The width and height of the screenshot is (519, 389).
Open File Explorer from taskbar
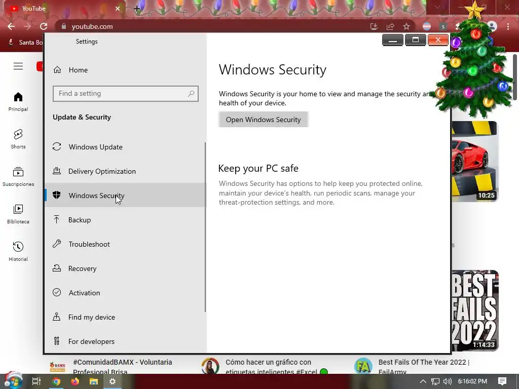(x=94, y=381)
